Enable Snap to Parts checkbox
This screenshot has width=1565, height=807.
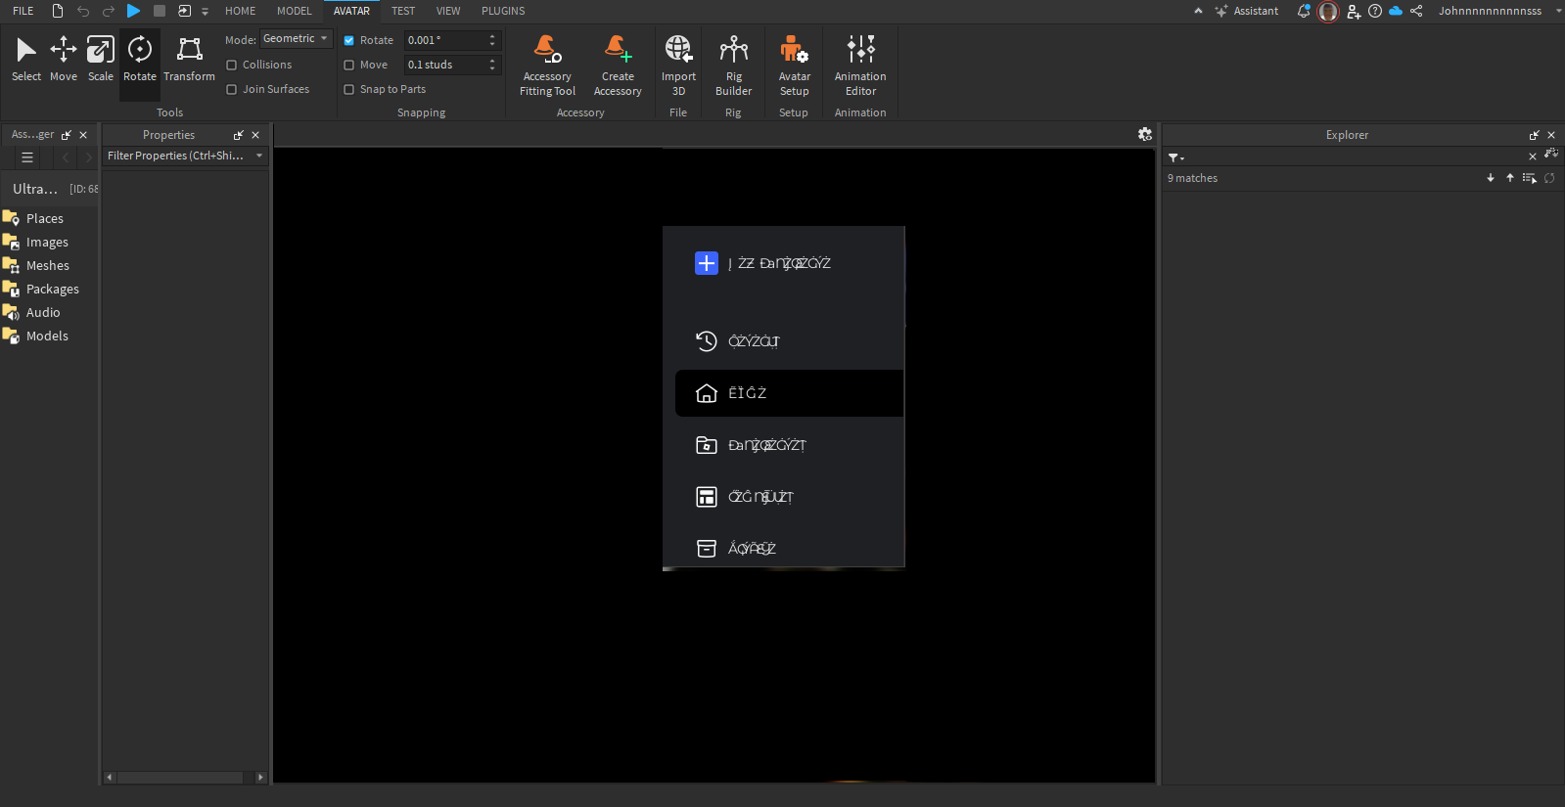point(349,90)
